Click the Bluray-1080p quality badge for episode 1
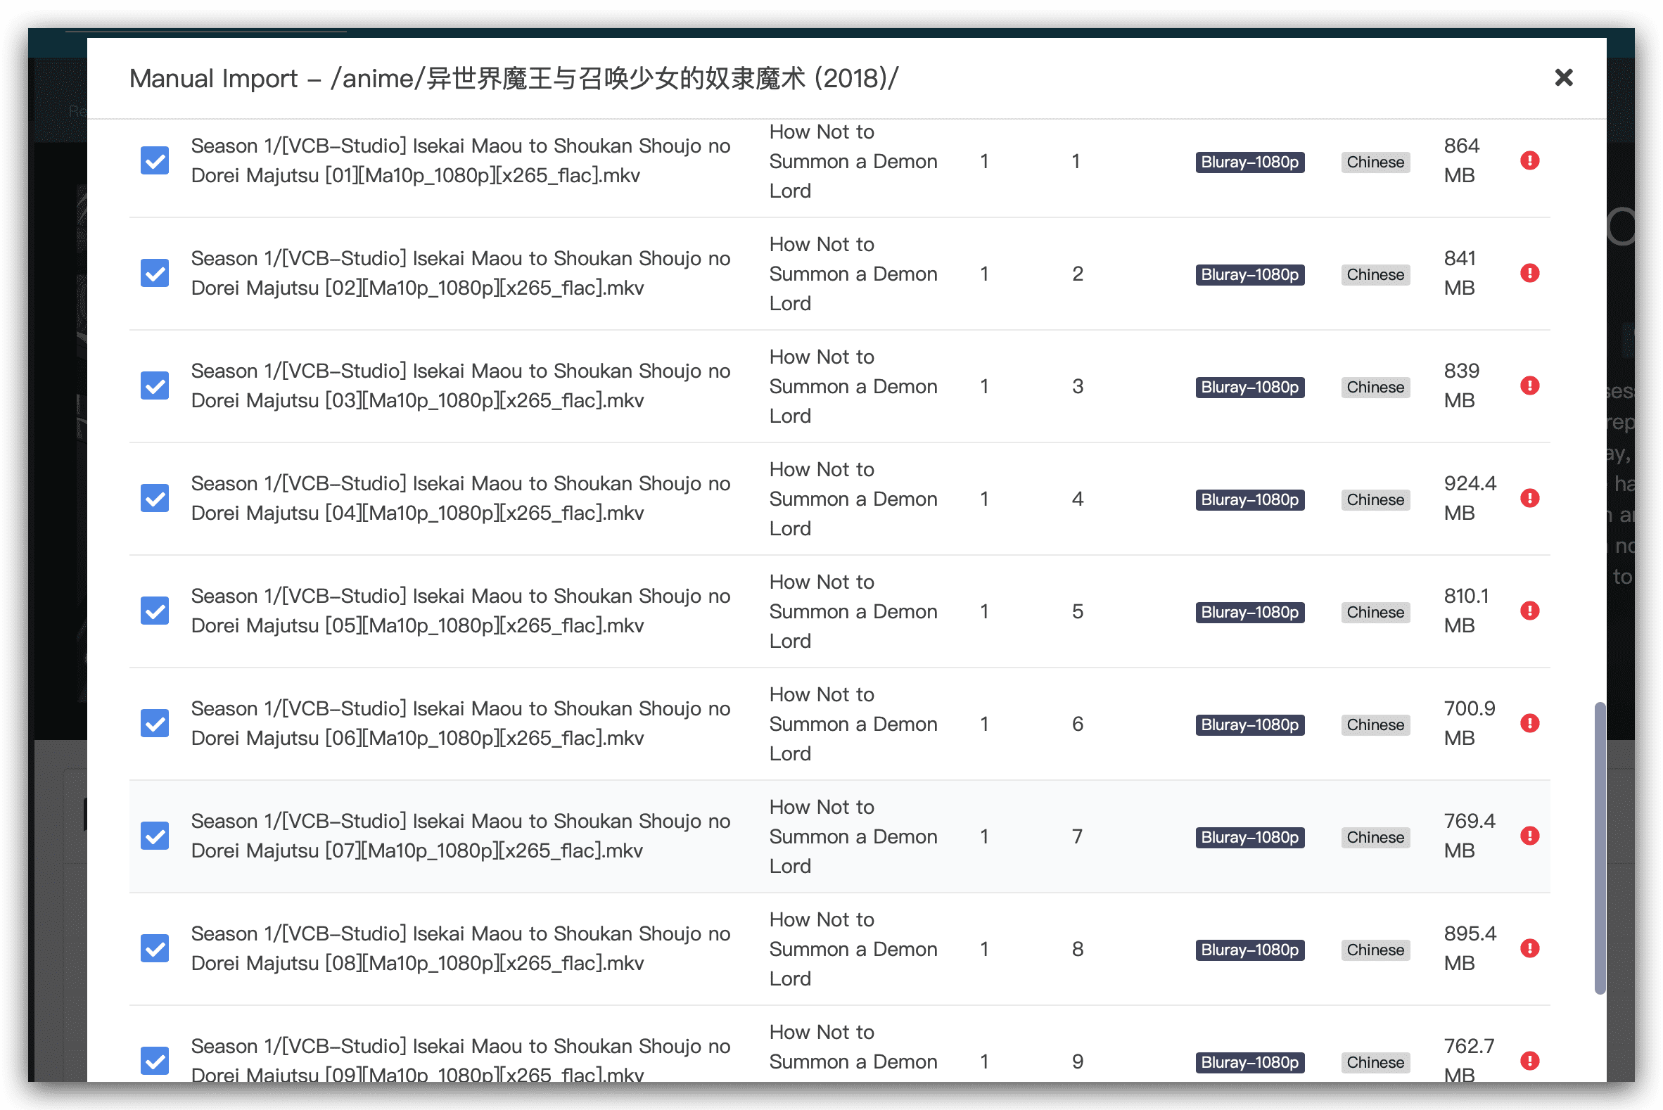 pos(1249,162)
